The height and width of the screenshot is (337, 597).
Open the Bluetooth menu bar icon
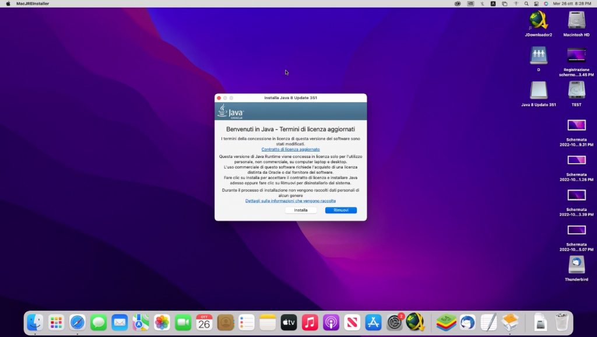point(482,3)
